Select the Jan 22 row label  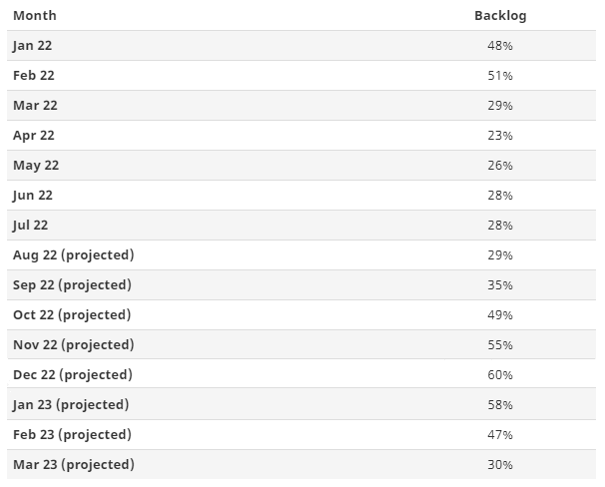34,46
